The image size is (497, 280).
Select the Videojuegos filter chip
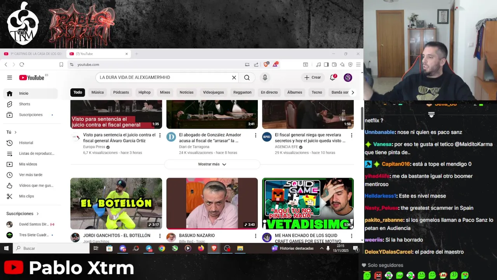point(213,92)
